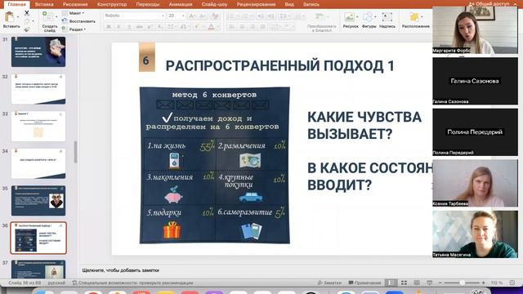Apply superscript formatting icon
Screen dimensions: 523x294
pyautogui.click(x=150, y=27)
